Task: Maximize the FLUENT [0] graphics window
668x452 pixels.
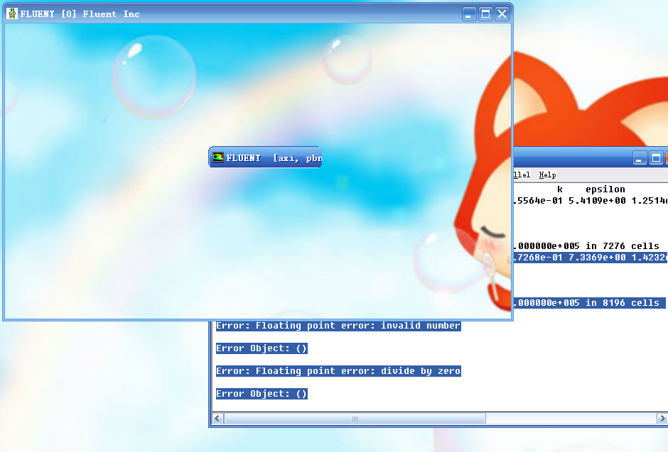Action: coord(485,14)
